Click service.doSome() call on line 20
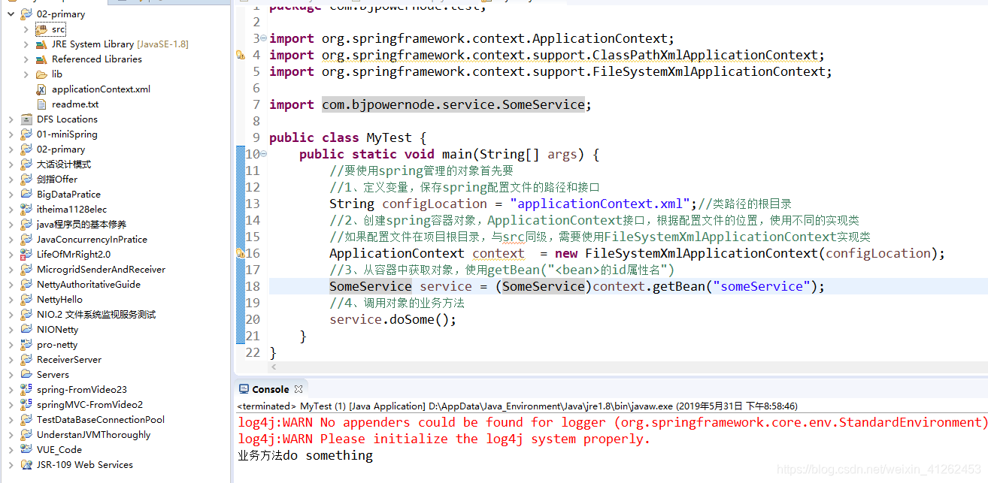The height and width of the screenshot is (483, 988). pyautogui.click(x=392, y=320)
